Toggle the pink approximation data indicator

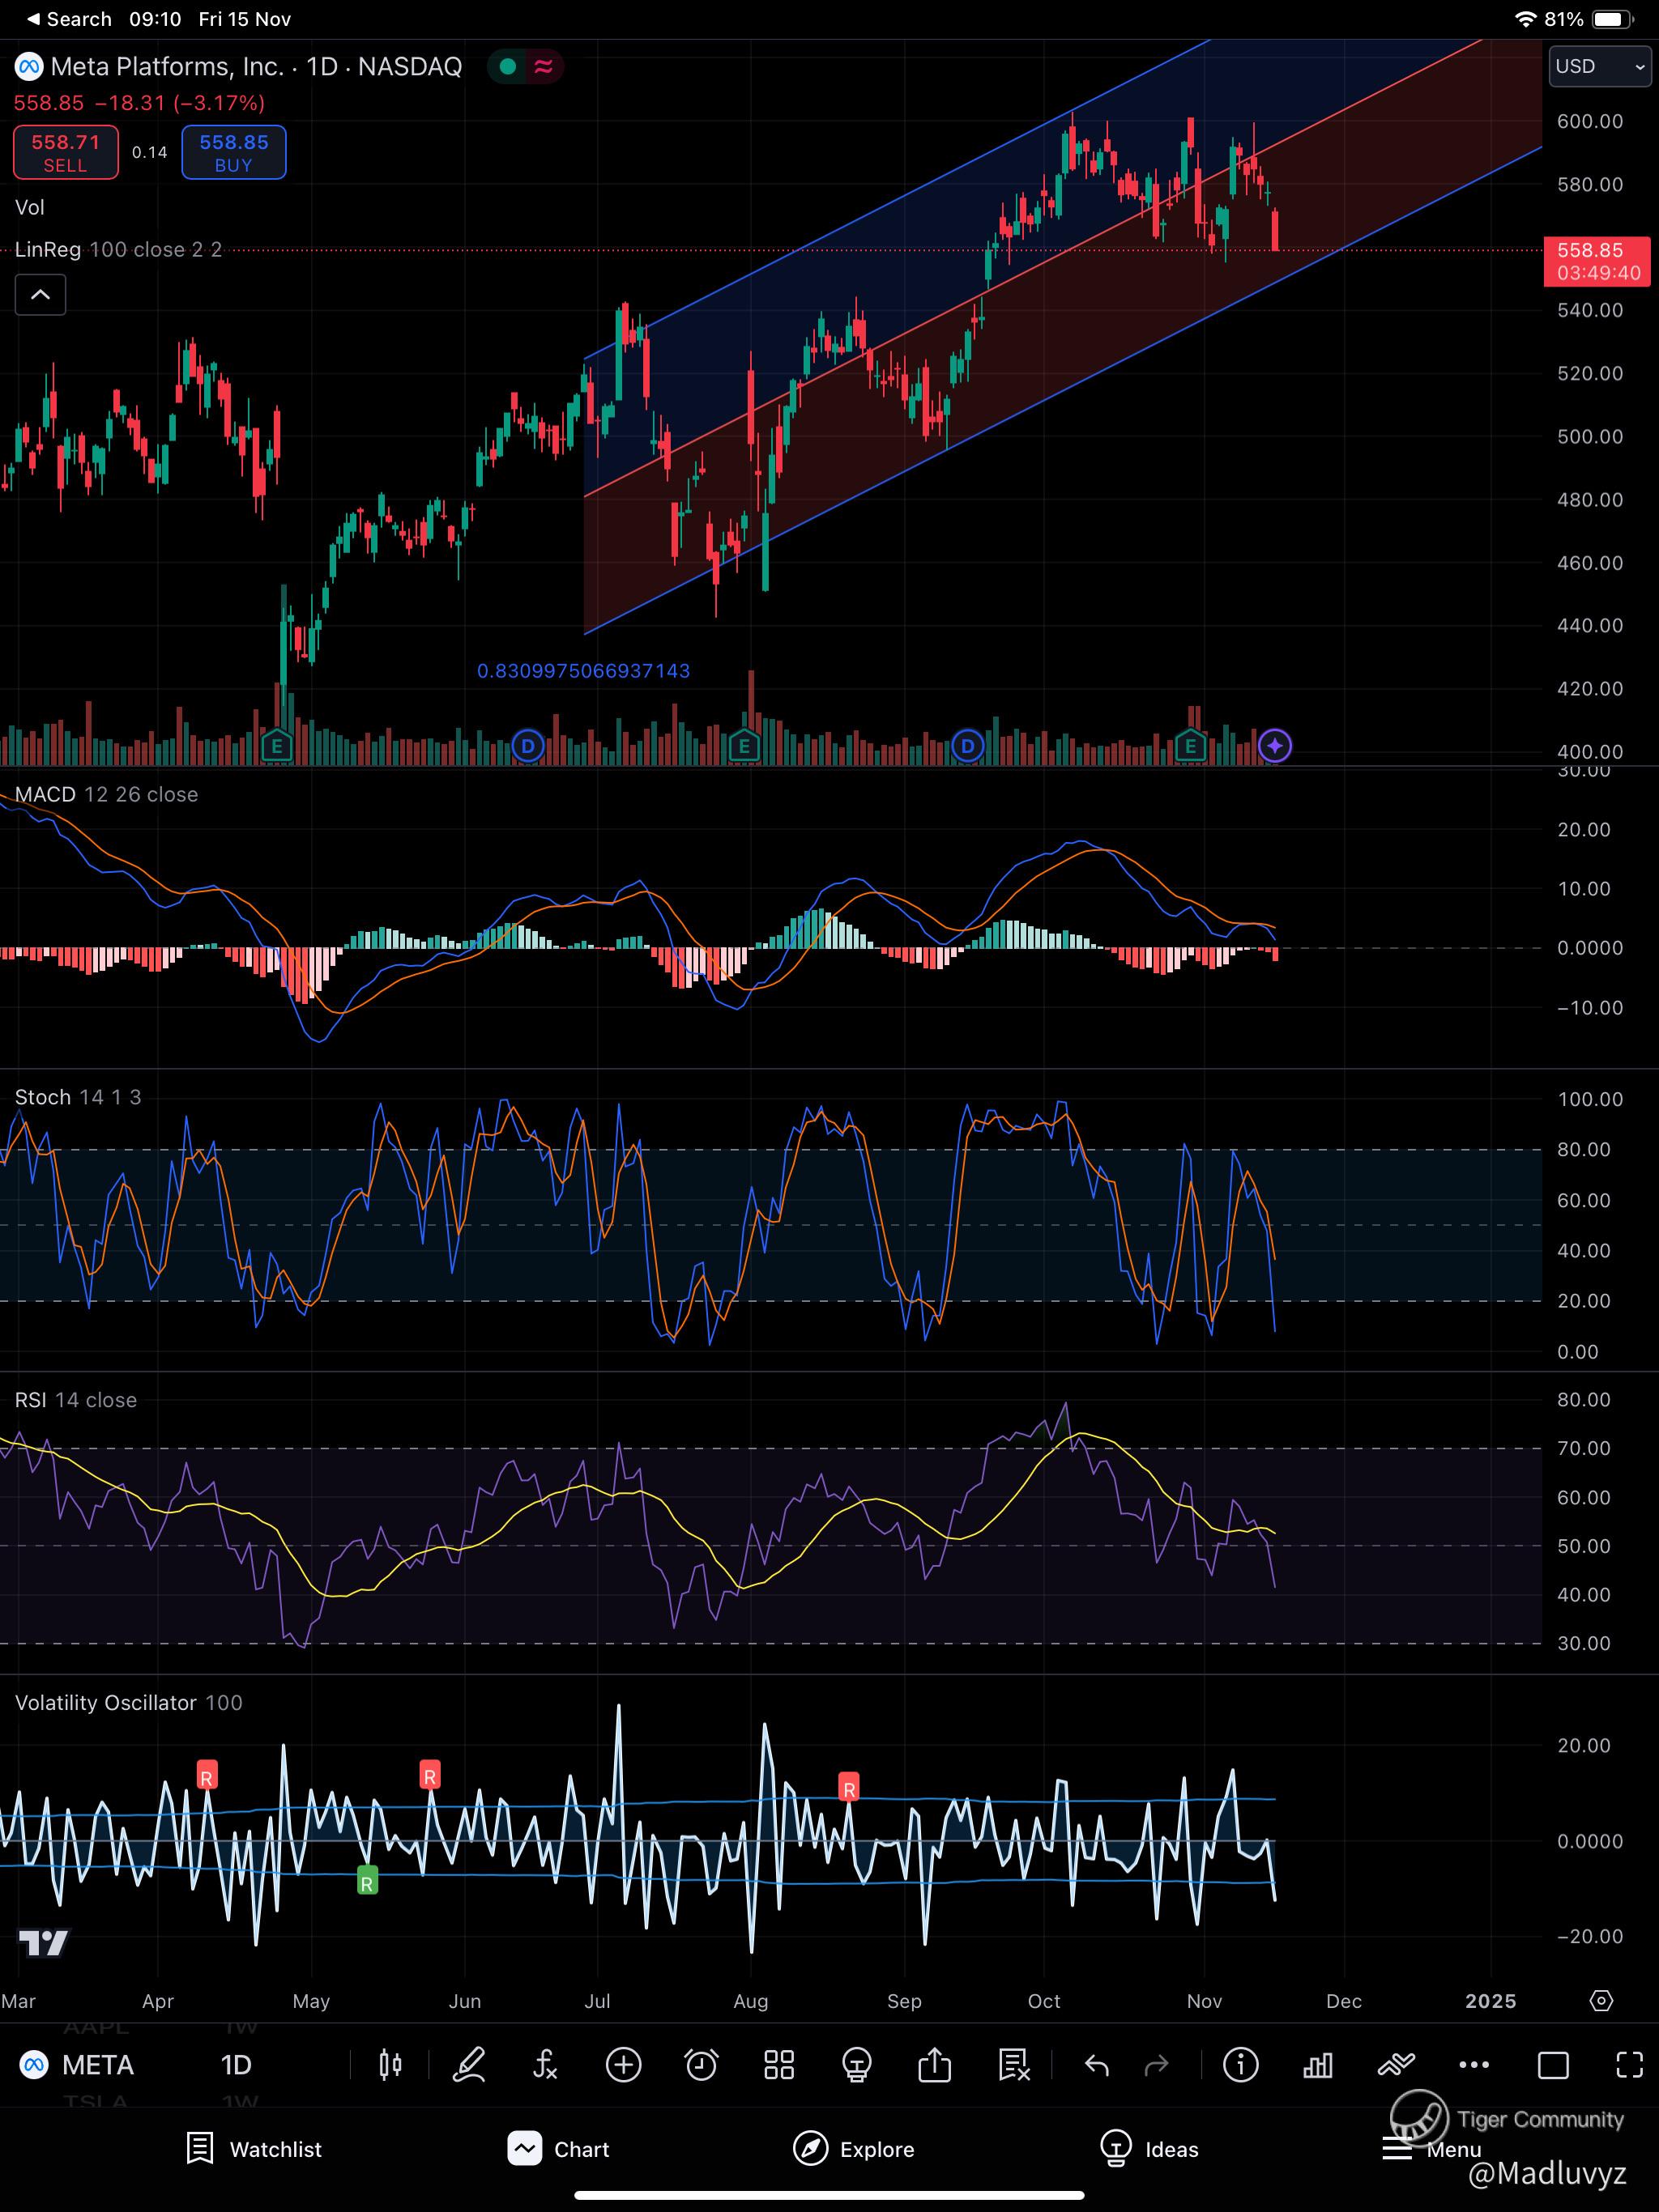544,67
